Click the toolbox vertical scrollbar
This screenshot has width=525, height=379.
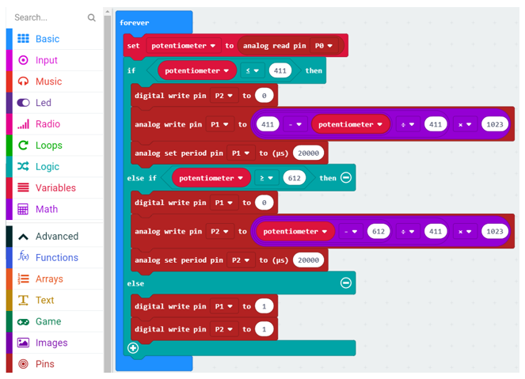(107, 190)
